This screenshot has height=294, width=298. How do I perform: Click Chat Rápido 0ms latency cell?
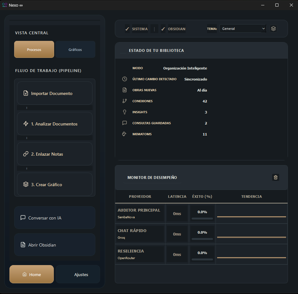tap(177, 234)
